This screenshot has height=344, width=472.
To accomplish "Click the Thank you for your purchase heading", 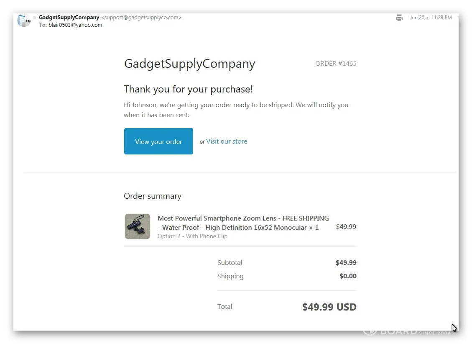I will 188,89.
